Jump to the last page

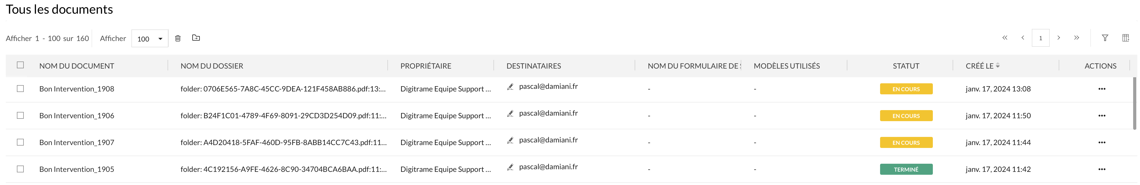pyautogui.click(x=1077, y=38)
